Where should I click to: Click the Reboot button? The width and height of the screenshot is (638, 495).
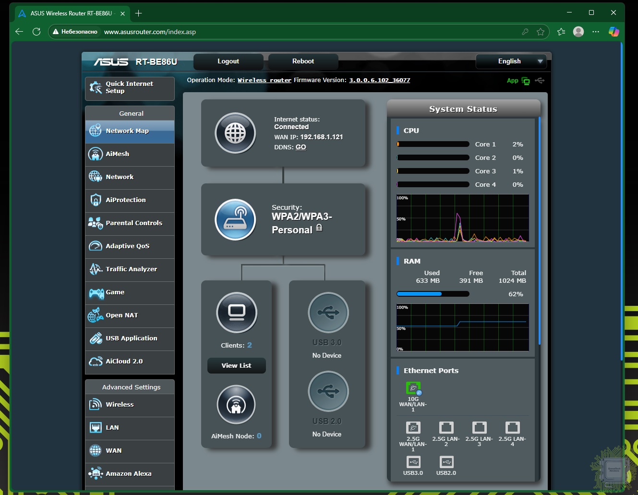pos(303,61)
